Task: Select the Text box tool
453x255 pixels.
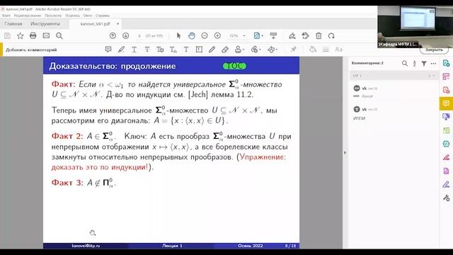Action: click(199, 50)
